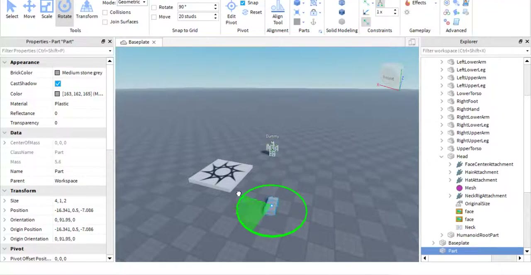Screen dimensions: 531x275
Task: Select OriginalSize in Explorer
Action: (477, 204)
